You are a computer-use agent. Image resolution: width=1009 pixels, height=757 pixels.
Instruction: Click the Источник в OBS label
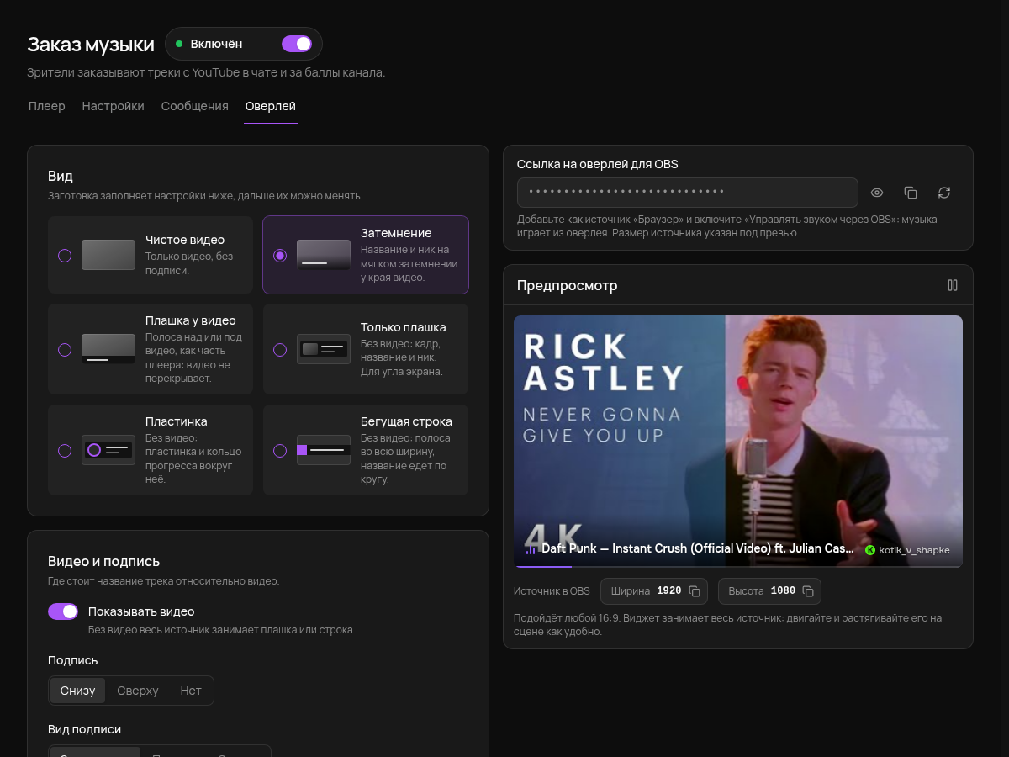(552, 591)
